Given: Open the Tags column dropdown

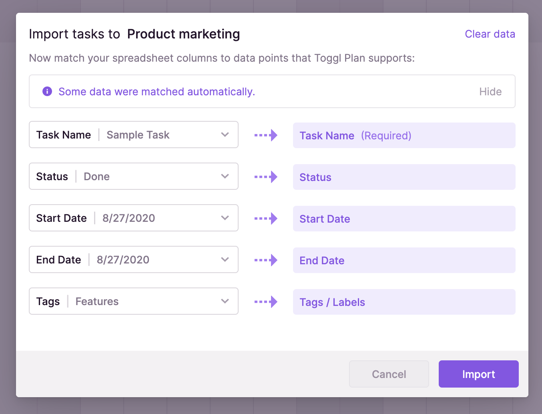Looking at the screenshot, I should (x=225, y=301).
